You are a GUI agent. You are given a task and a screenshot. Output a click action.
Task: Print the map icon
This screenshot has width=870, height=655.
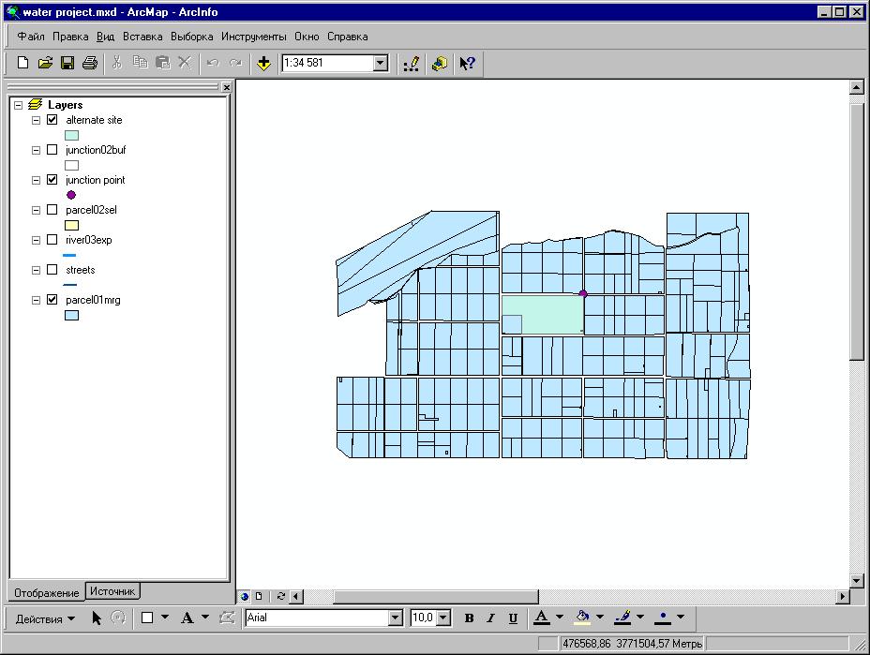(90, 63)
